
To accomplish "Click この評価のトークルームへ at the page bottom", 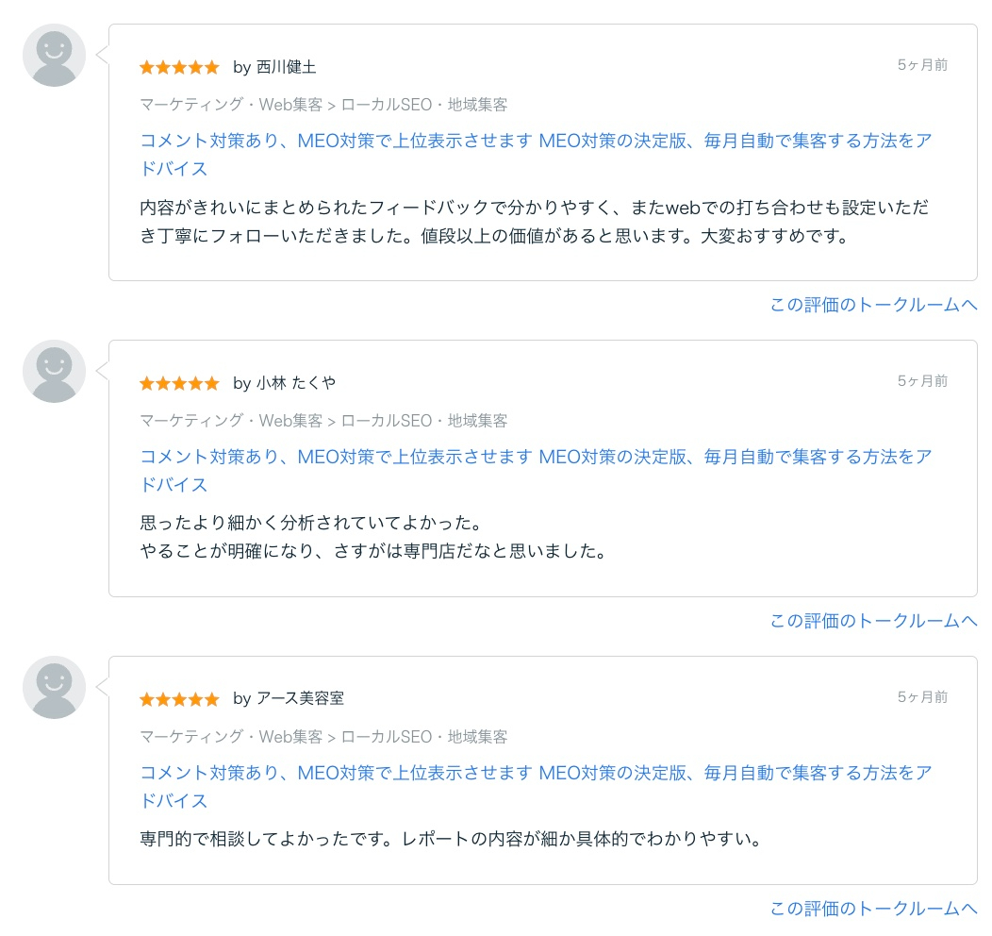I will click(872, 909).
